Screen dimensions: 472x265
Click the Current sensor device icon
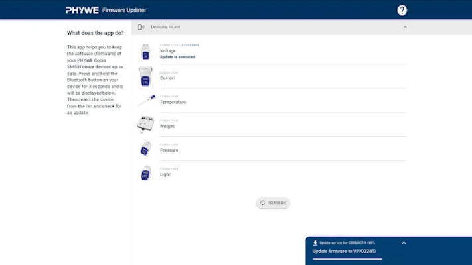point(145,76)
